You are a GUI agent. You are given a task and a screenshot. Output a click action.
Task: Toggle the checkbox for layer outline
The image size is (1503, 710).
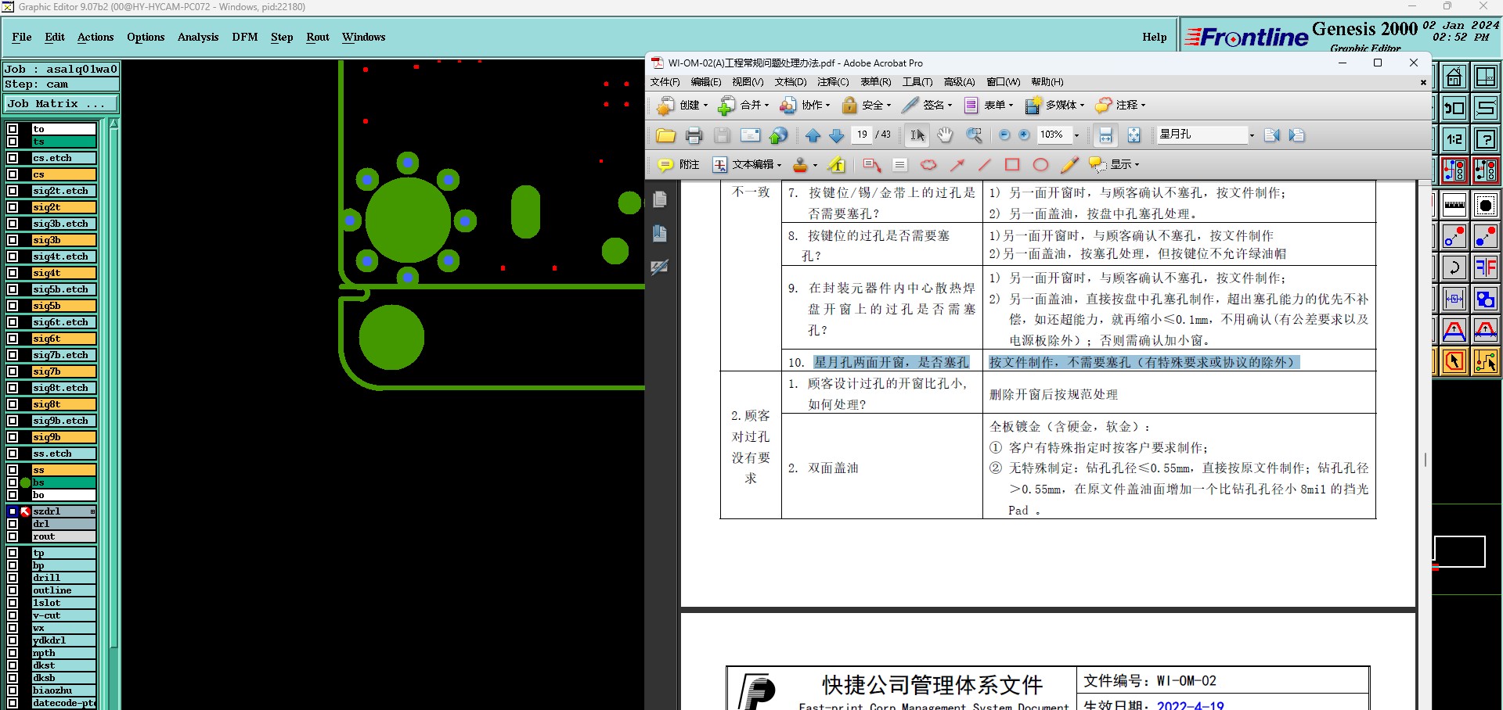13,590
